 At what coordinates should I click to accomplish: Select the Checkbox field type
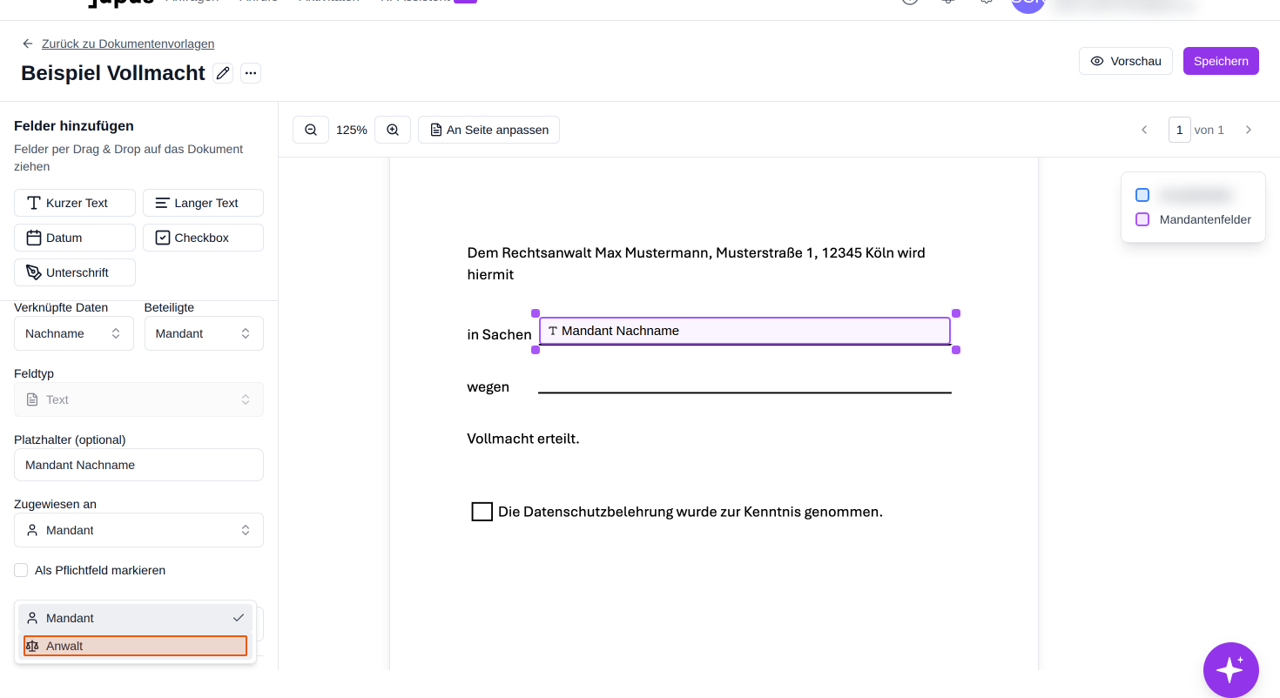(203, 238)
